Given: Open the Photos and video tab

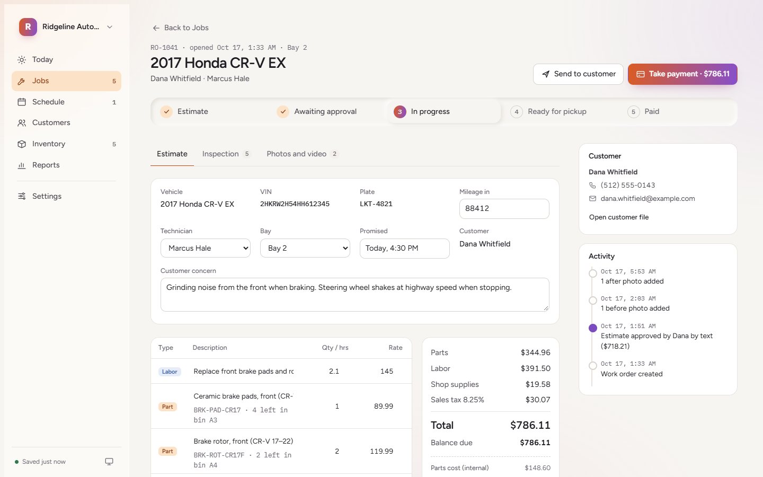Looking at the screenshot, I should click(303, 154).
